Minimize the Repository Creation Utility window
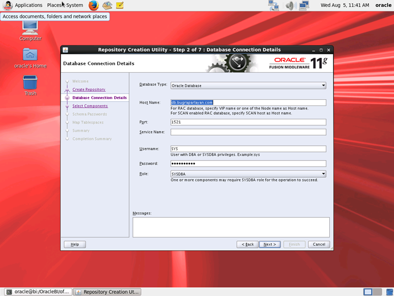394x296 pixels. [313, 50]
